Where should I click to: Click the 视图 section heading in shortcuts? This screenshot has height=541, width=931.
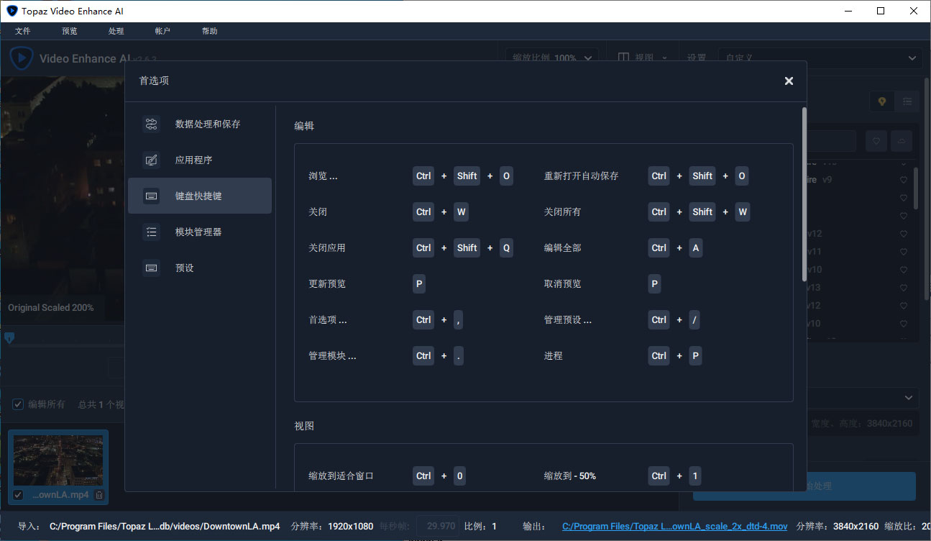[x=304, y=426]
